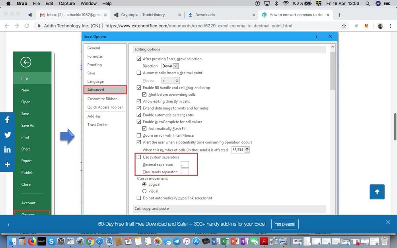This screenshot has width=397, height=248.
Task: Open the File menu in menu bar
Action: point(36,4)
